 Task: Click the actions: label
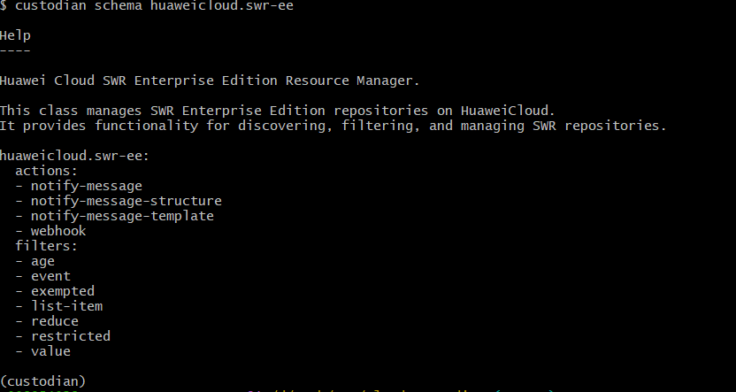click(x=46, y=171)
